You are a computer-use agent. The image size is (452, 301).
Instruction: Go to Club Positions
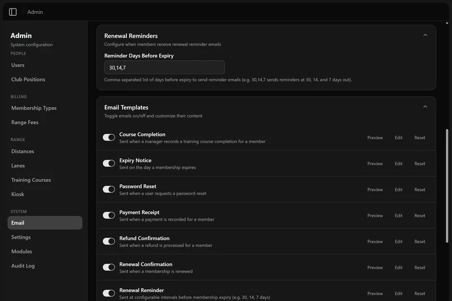[x=45, y=79]
